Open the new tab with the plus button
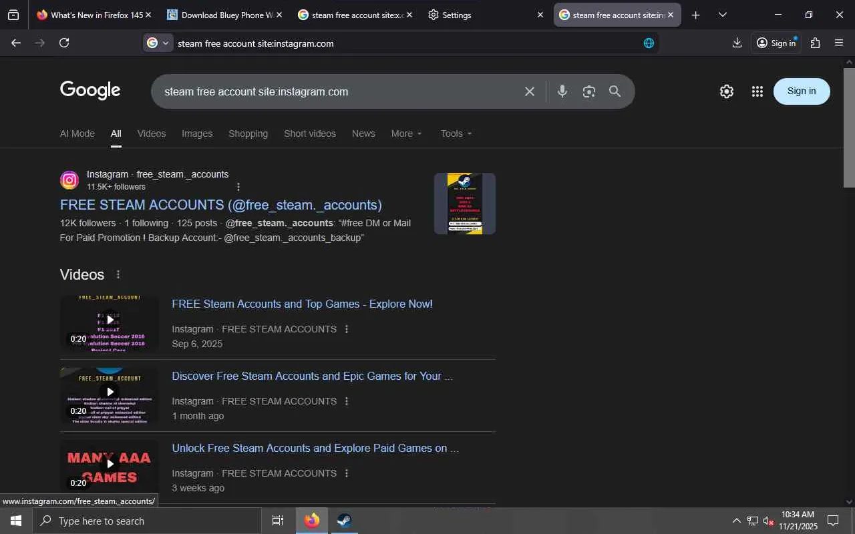This screenshot has width=855, height=534. point(695,15)
